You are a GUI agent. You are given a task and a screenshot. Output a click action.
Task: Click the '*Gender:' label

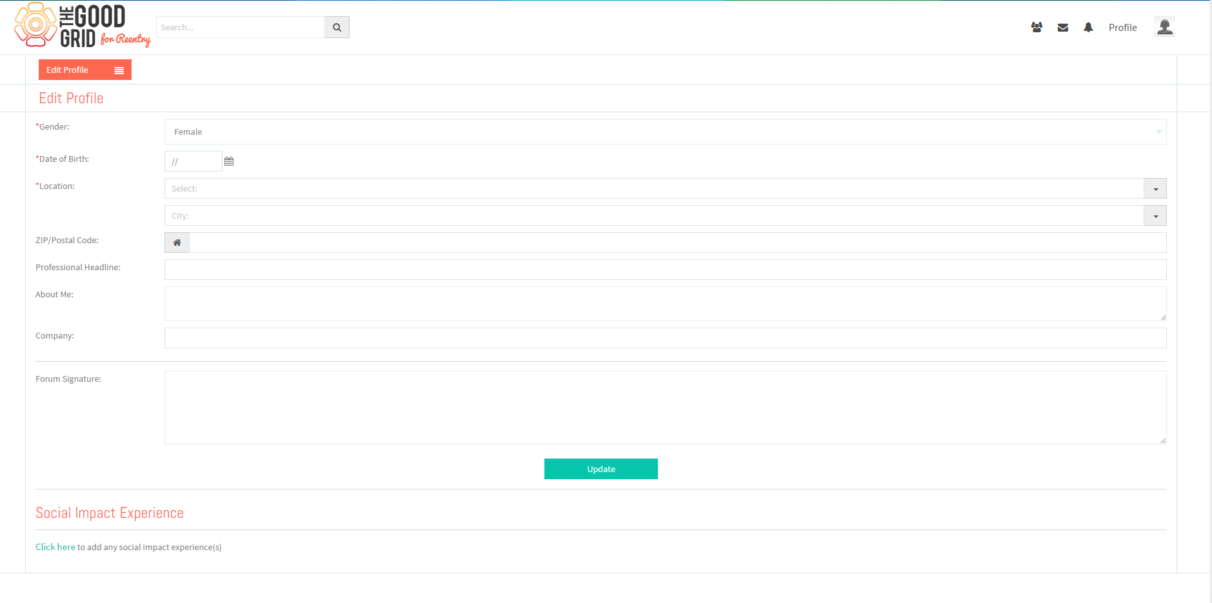52,126
